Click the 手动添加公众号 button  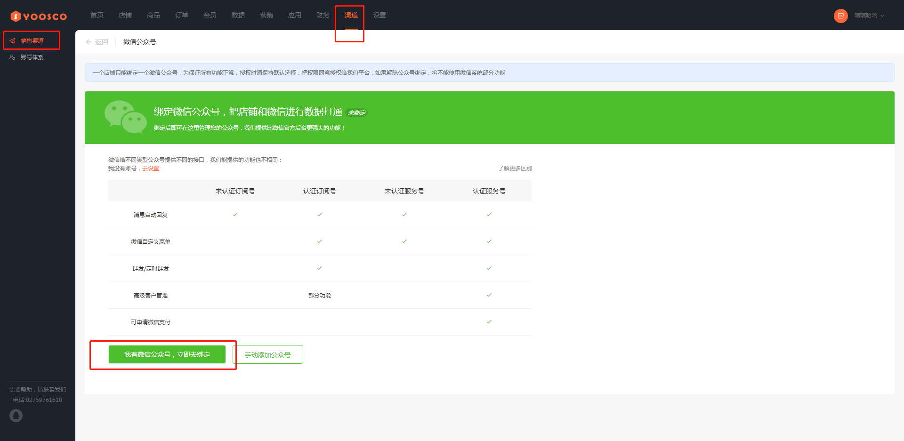pos(268,354)
